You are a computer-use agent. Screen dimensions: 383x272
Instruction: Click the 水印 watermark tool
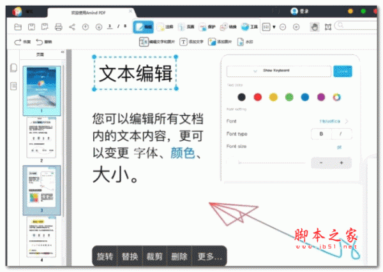(244, 42)
